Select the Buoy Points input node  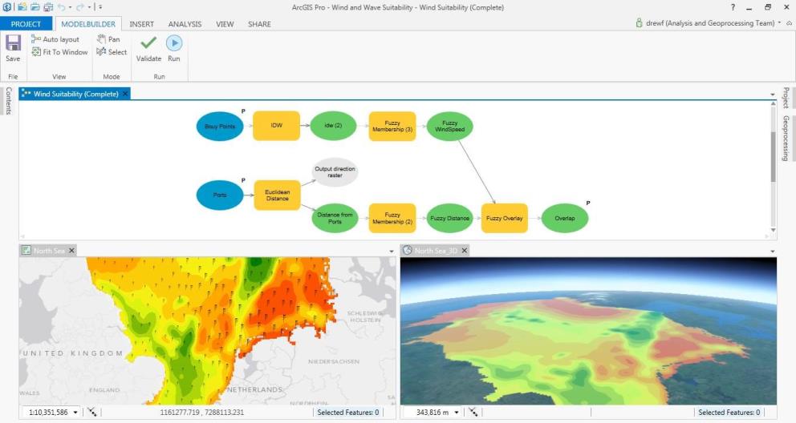point(220,126)
